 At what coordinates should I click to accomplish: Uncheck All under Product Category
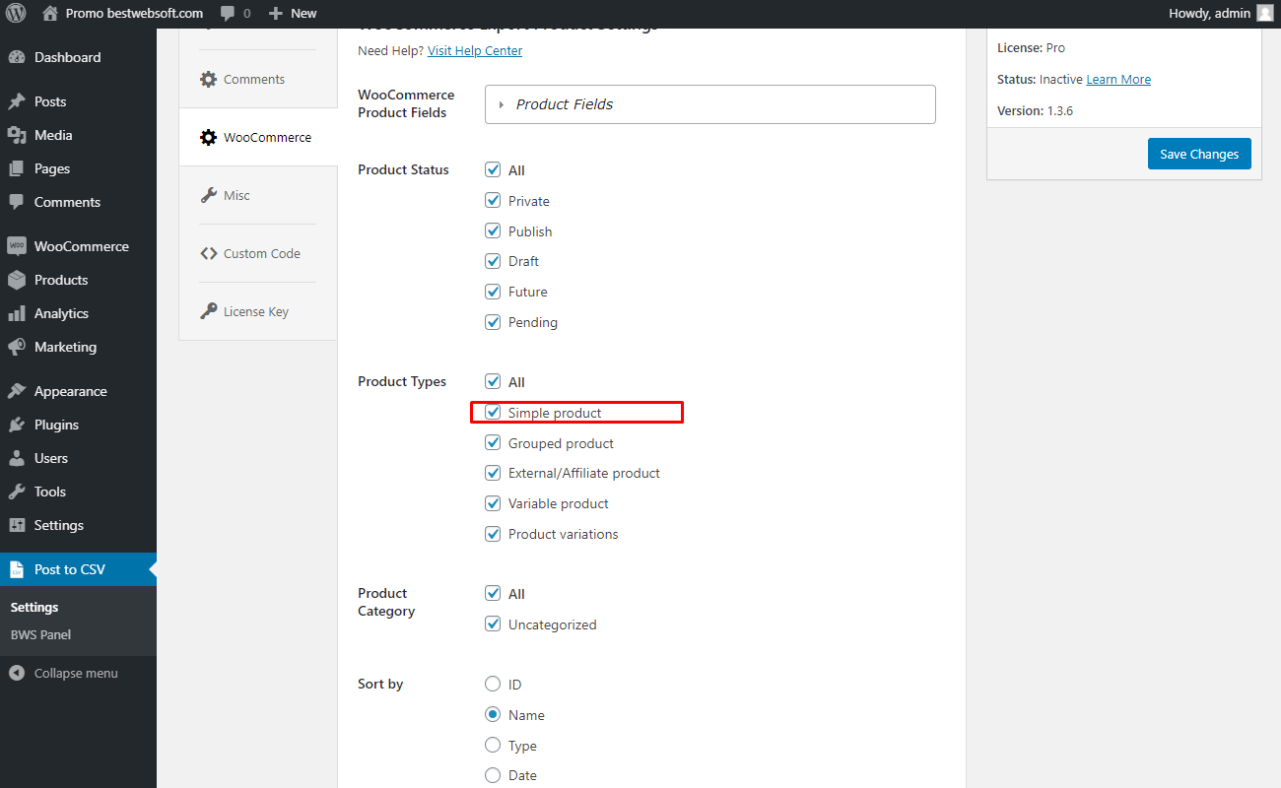[493, 593]
